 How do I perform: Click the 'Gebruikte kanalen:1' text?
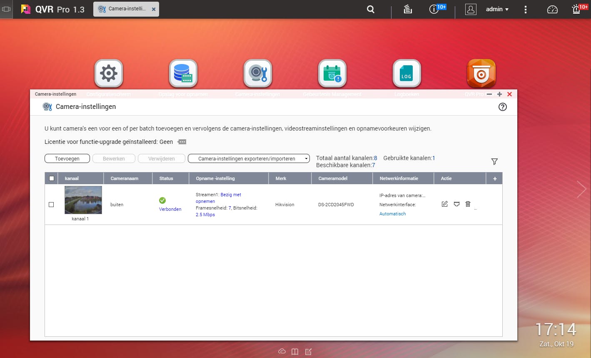[x=409, y=158]
